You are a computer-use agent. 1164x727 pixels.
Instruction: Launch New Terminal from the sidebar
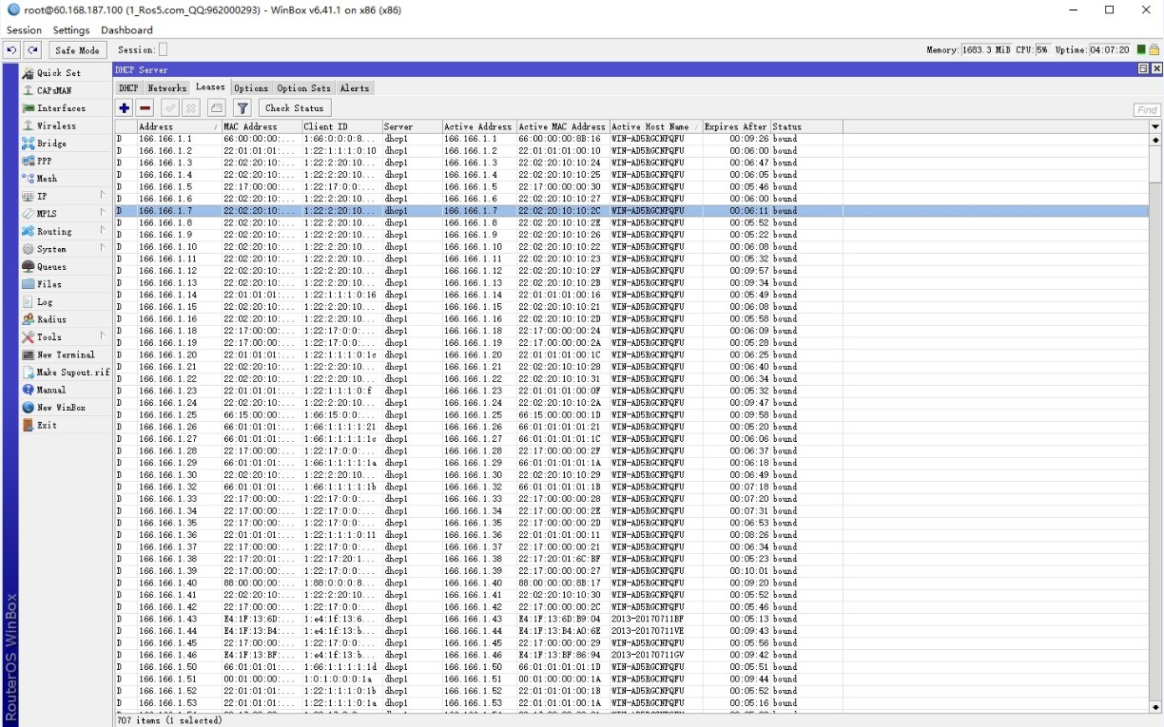(66, 354)
